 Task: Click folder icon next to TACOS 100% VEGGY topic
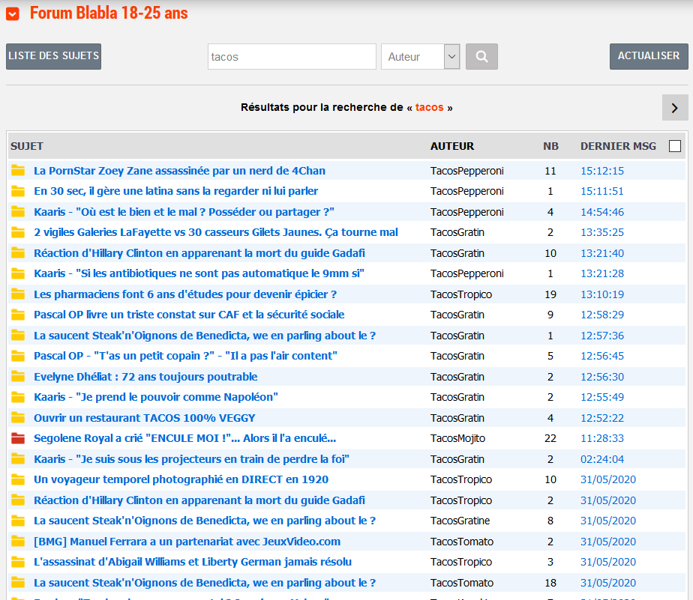18,418
